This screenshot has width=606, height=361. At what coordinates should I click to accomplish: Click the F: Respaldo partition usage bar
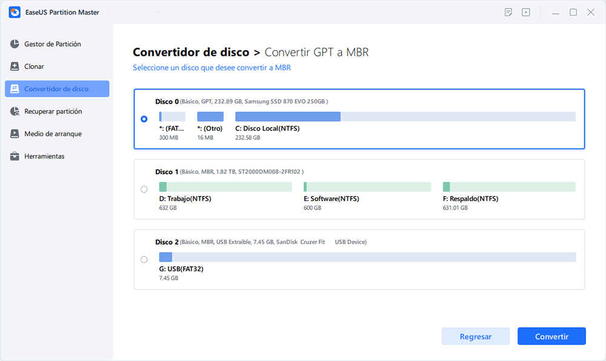(x=509, y=187)
